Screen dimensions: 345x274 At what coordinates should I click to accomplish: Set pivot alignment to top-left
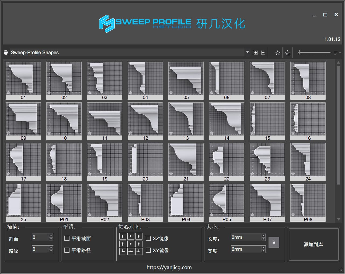tap(123, 237)
